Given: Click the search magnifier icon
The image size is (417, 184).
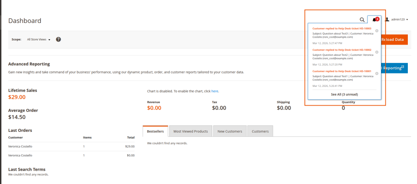Looking at the screenshot, I should click(362, 20).
